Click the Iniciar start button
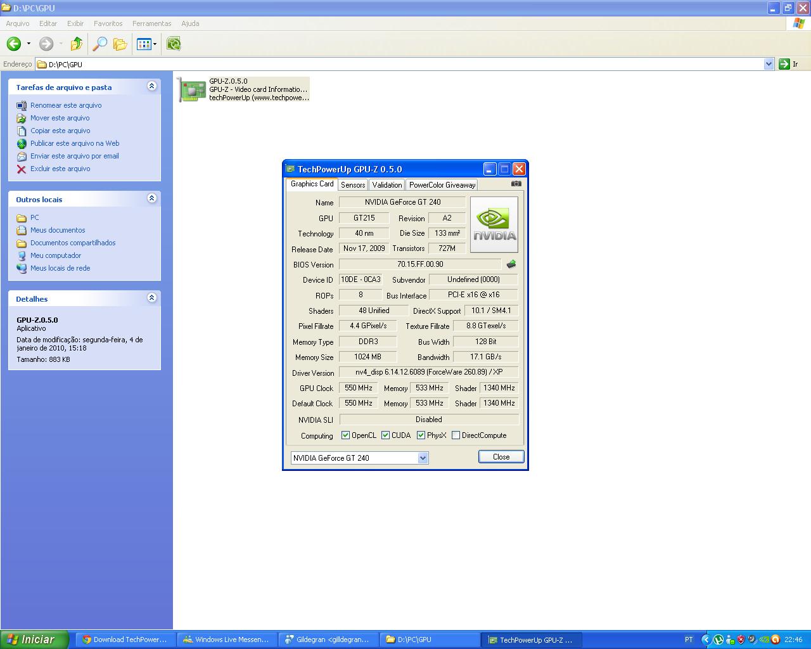 click(35, 639)
